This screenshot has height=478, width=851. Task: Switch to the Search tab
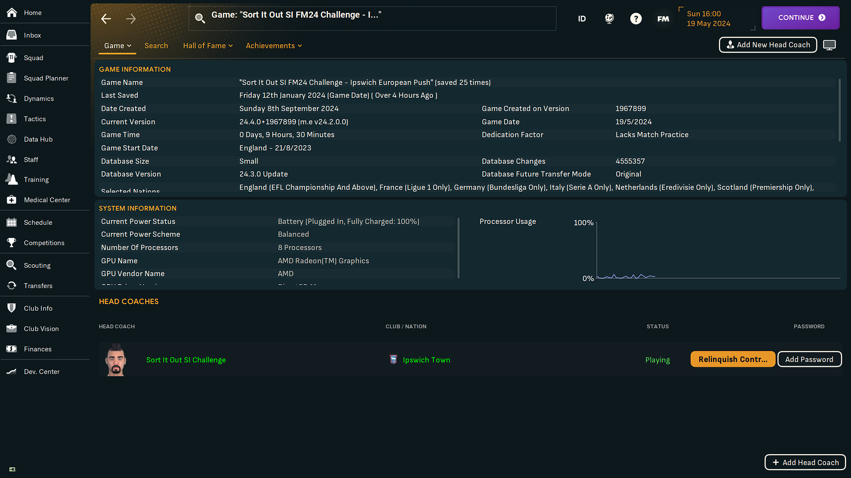click(156, 46)
